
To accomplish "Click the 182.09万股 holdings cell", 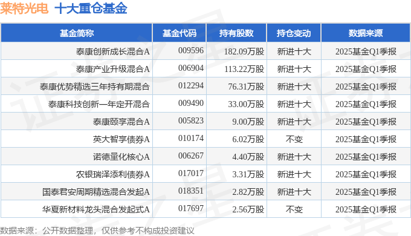I will tap(244, 51).
